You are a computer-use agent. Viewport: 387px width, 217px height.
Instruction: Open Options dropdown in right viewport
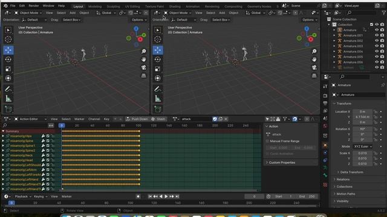click(310, 20)
